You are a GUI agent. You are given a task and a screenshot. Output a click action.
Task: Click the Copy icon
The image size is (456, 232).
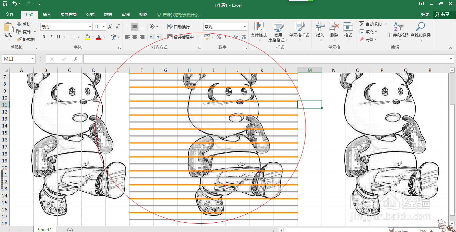pyautogui.click(x=19, y=32)
